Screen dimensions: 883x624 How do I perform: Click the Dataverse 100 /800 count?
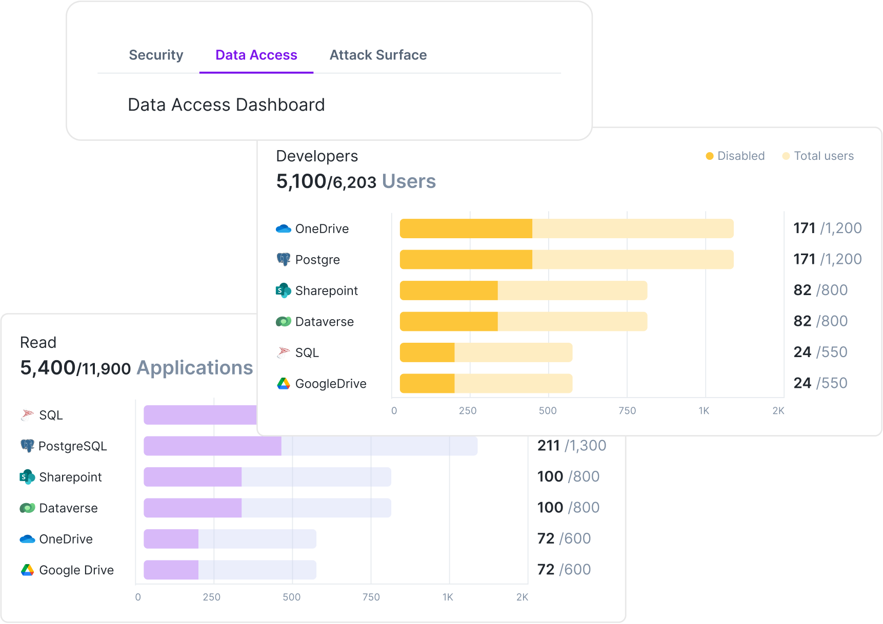[x=568, y=508]
